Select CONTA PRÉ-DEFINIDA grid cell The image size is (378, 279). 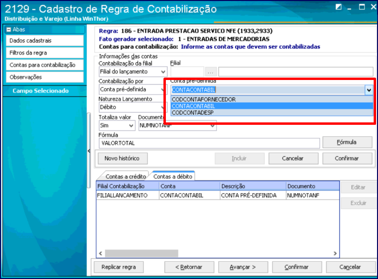tap(253, 196)
